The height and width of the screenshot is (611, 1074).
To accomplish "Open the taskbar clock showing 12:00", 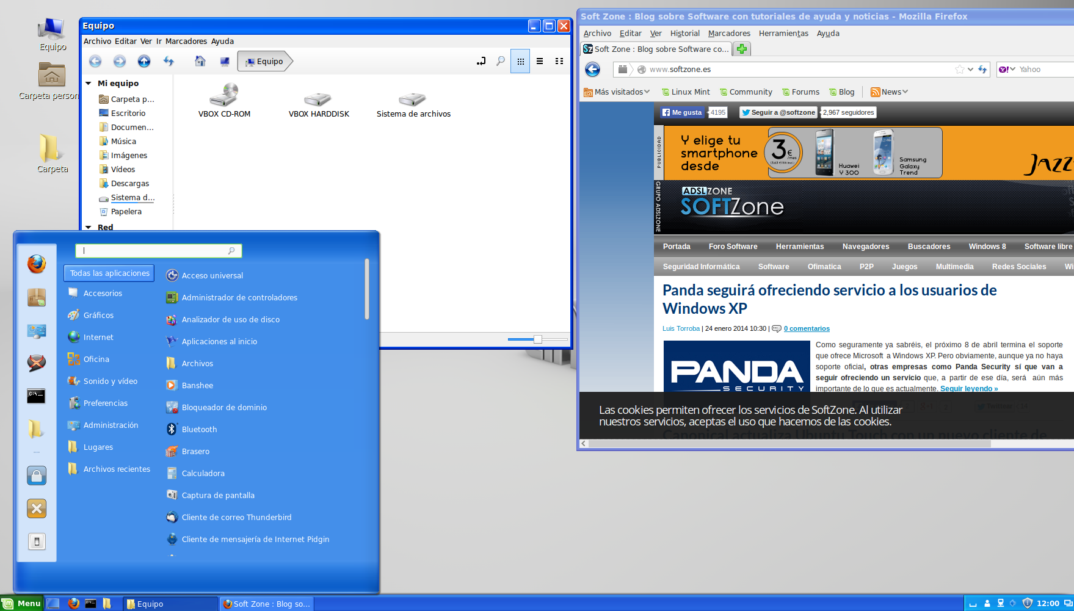I will click(1048, 604).
